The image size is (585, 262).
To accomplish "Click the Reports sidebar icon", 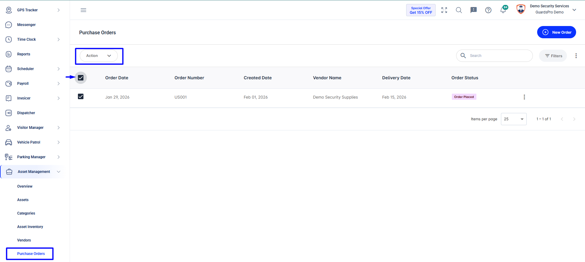I will 9,54.
